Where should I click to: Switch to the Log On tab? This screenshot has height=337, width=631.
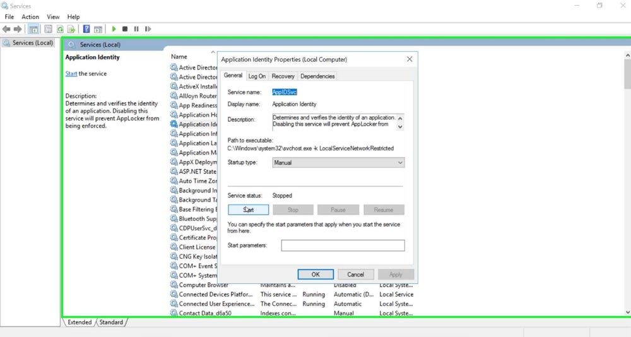[x=257, y=76]
